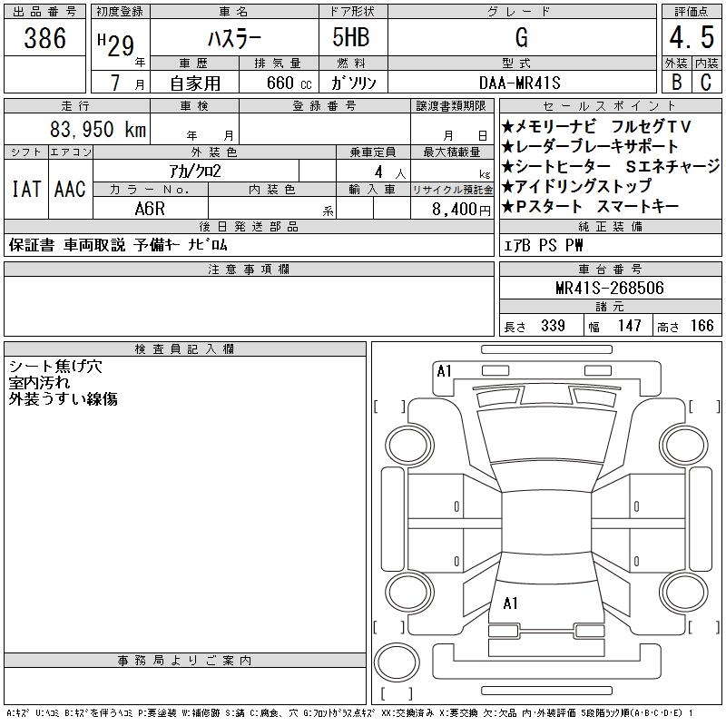Click the 後日発送部品 header

[x=249, y=226]
